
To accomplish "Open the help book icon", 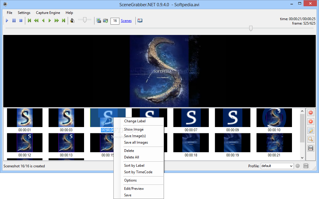I will pos(140,20).
